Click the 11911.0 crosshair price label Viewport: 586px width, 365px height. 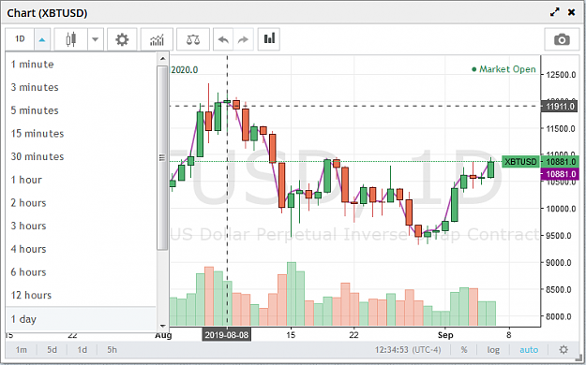(x=560, y=107)
